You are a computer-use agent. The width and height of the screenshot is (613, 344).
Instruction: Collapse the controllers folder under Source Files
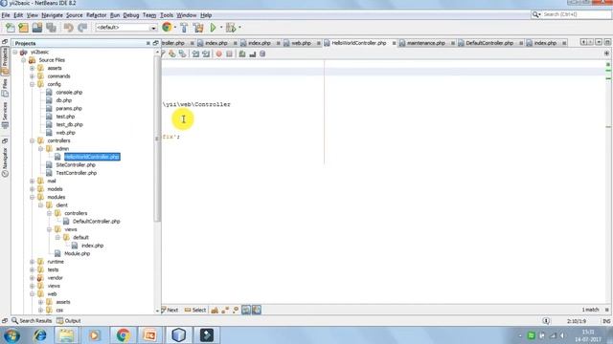32,140
